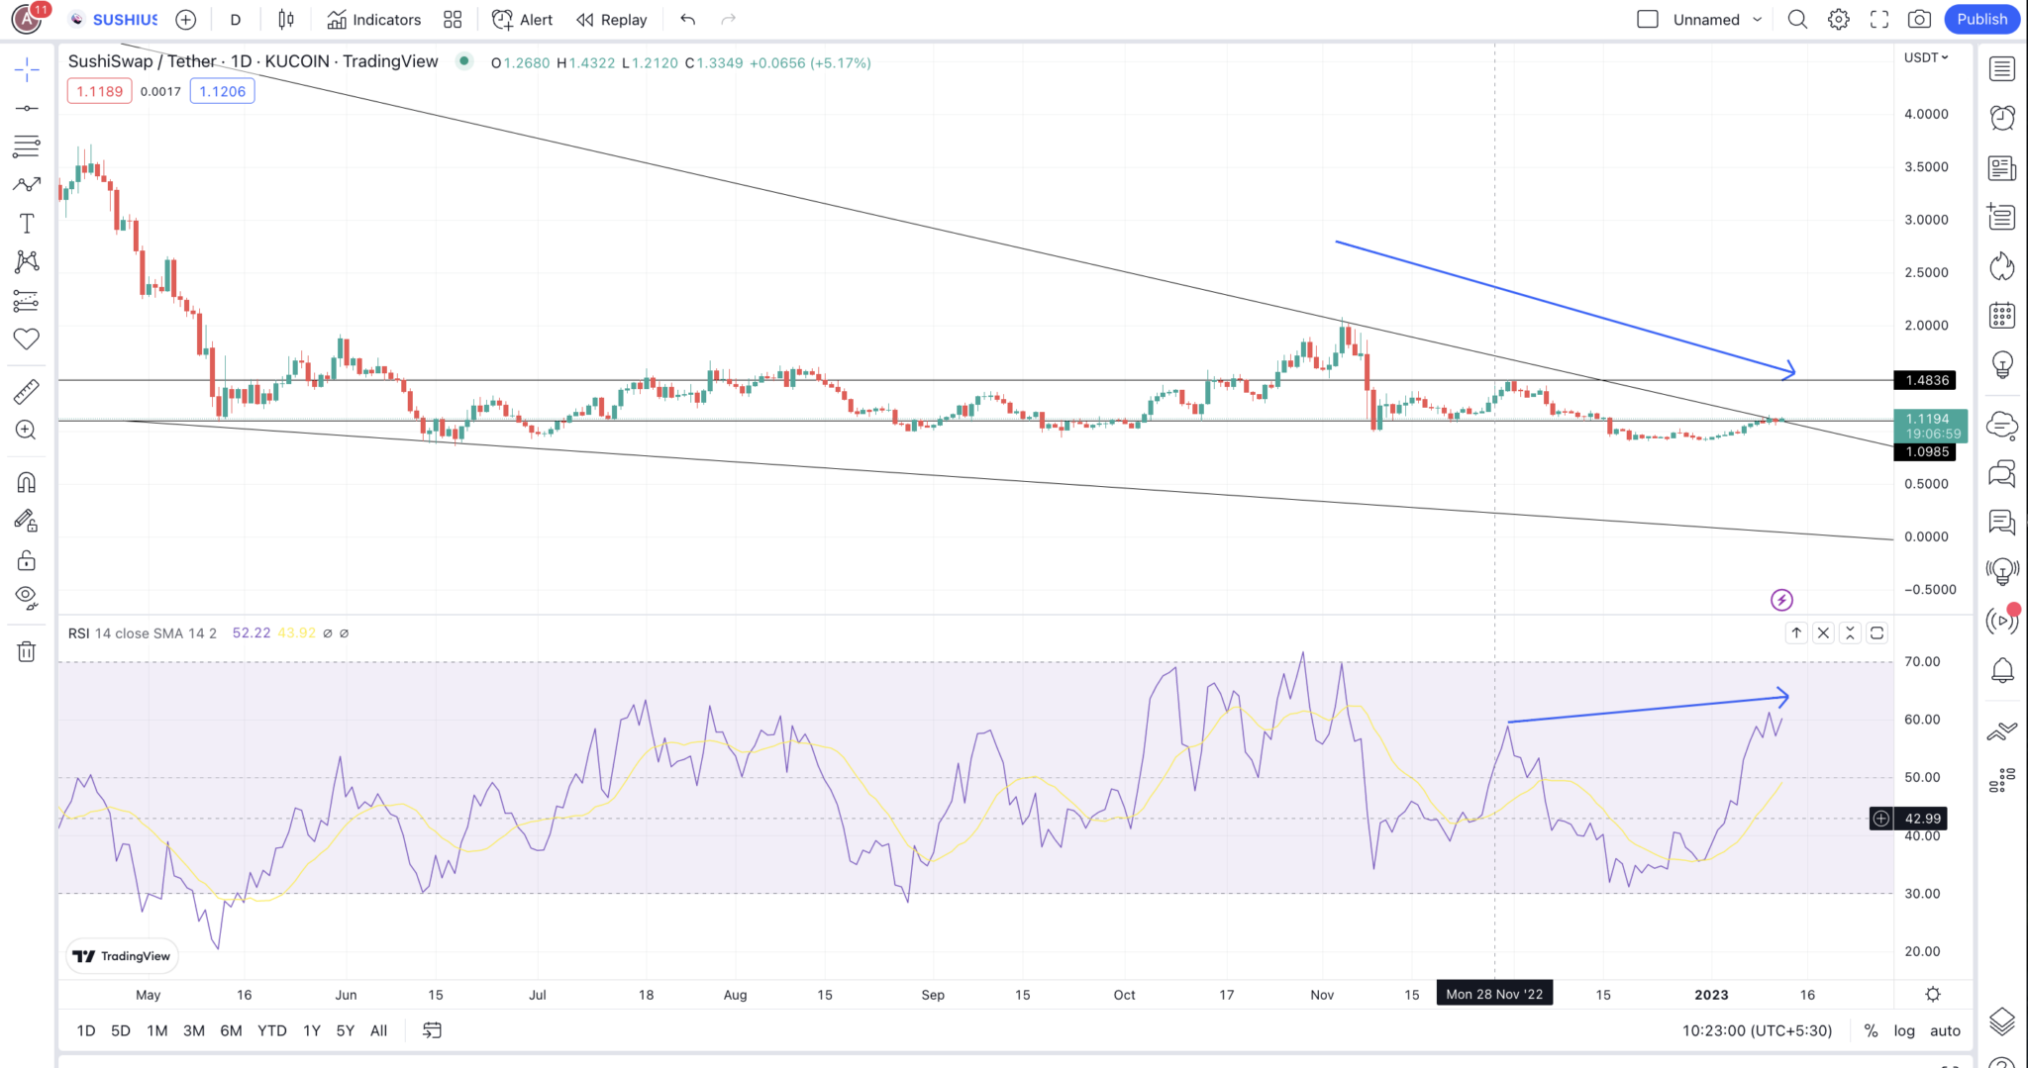Select the Text drawing tool
The image size is (2028, 1068).
coord(27,224)
